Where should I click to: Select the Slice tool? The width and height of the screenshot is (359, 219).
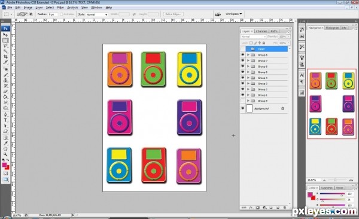(5, 62)
